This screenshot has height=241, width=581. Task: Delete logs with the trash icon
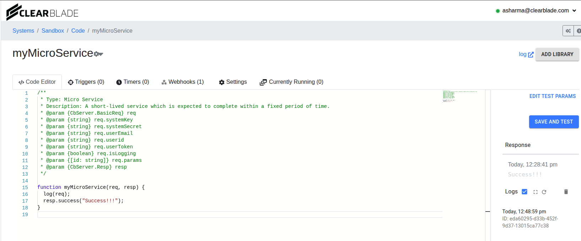(566, 192)
